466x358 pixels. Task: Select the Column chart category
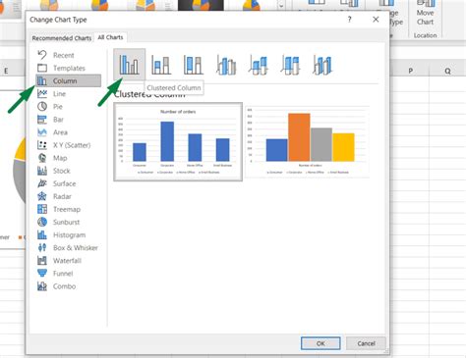[x=68, y=80]
